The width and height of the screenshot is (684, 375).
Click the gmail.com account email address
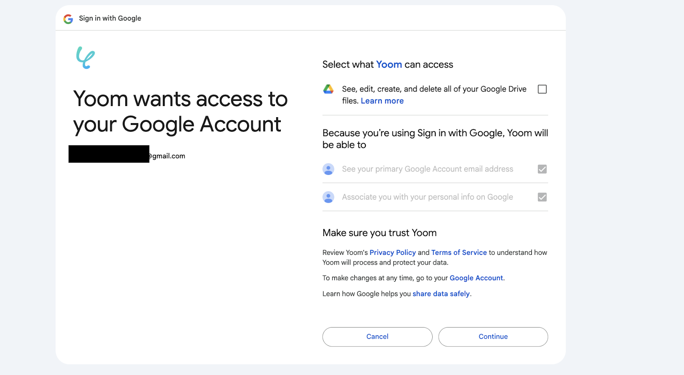click(x=167, y=156)
